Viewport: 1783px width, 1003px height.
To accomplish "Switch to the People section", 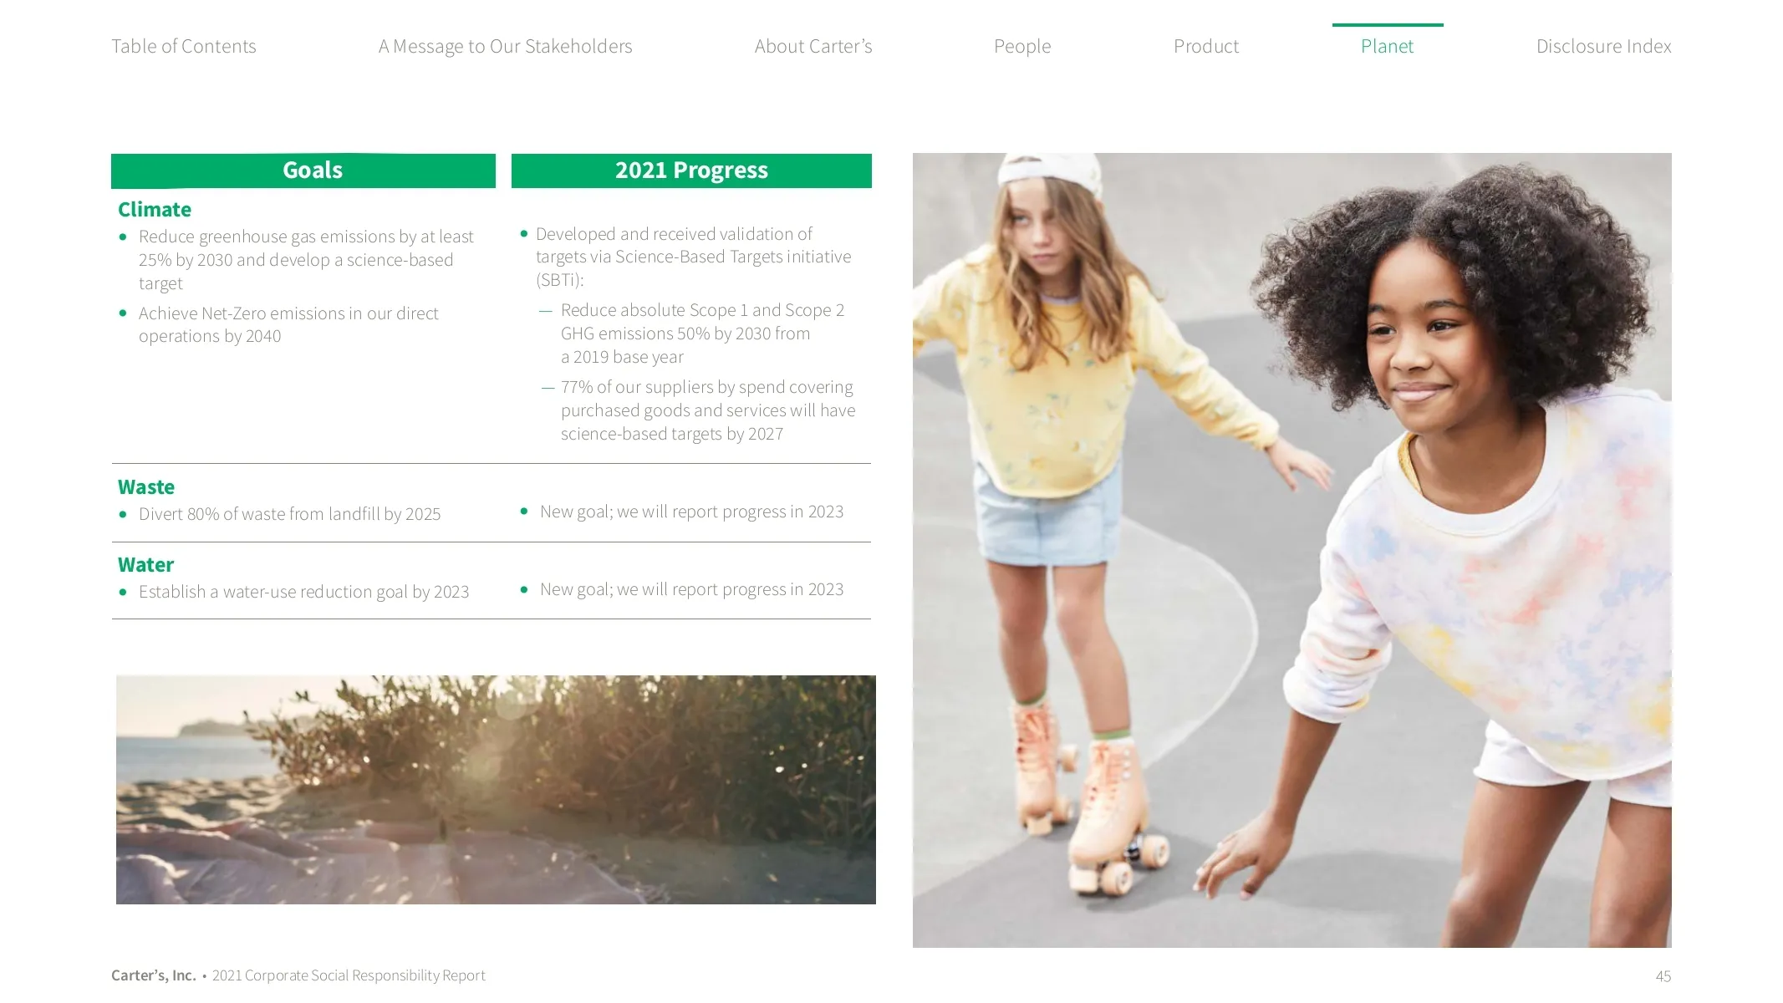I will point(1022,46).
